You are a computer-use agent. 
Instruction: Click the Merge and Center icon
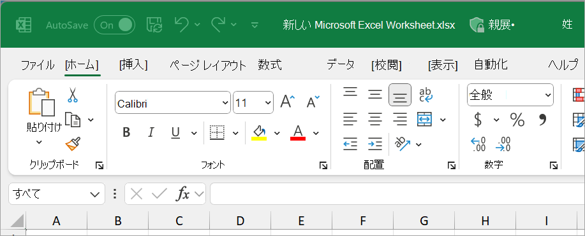[x=425, y=119]
